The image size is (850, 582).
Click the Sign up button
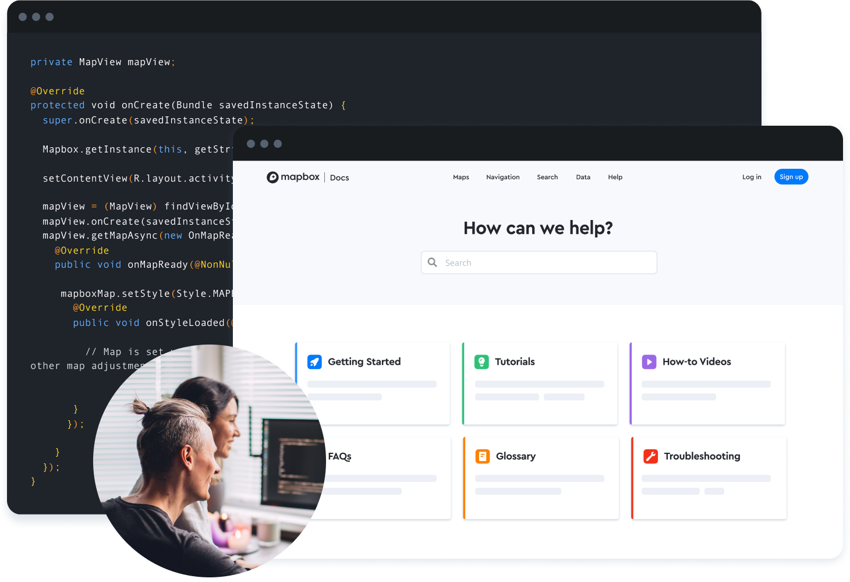(x=791, y=176)
